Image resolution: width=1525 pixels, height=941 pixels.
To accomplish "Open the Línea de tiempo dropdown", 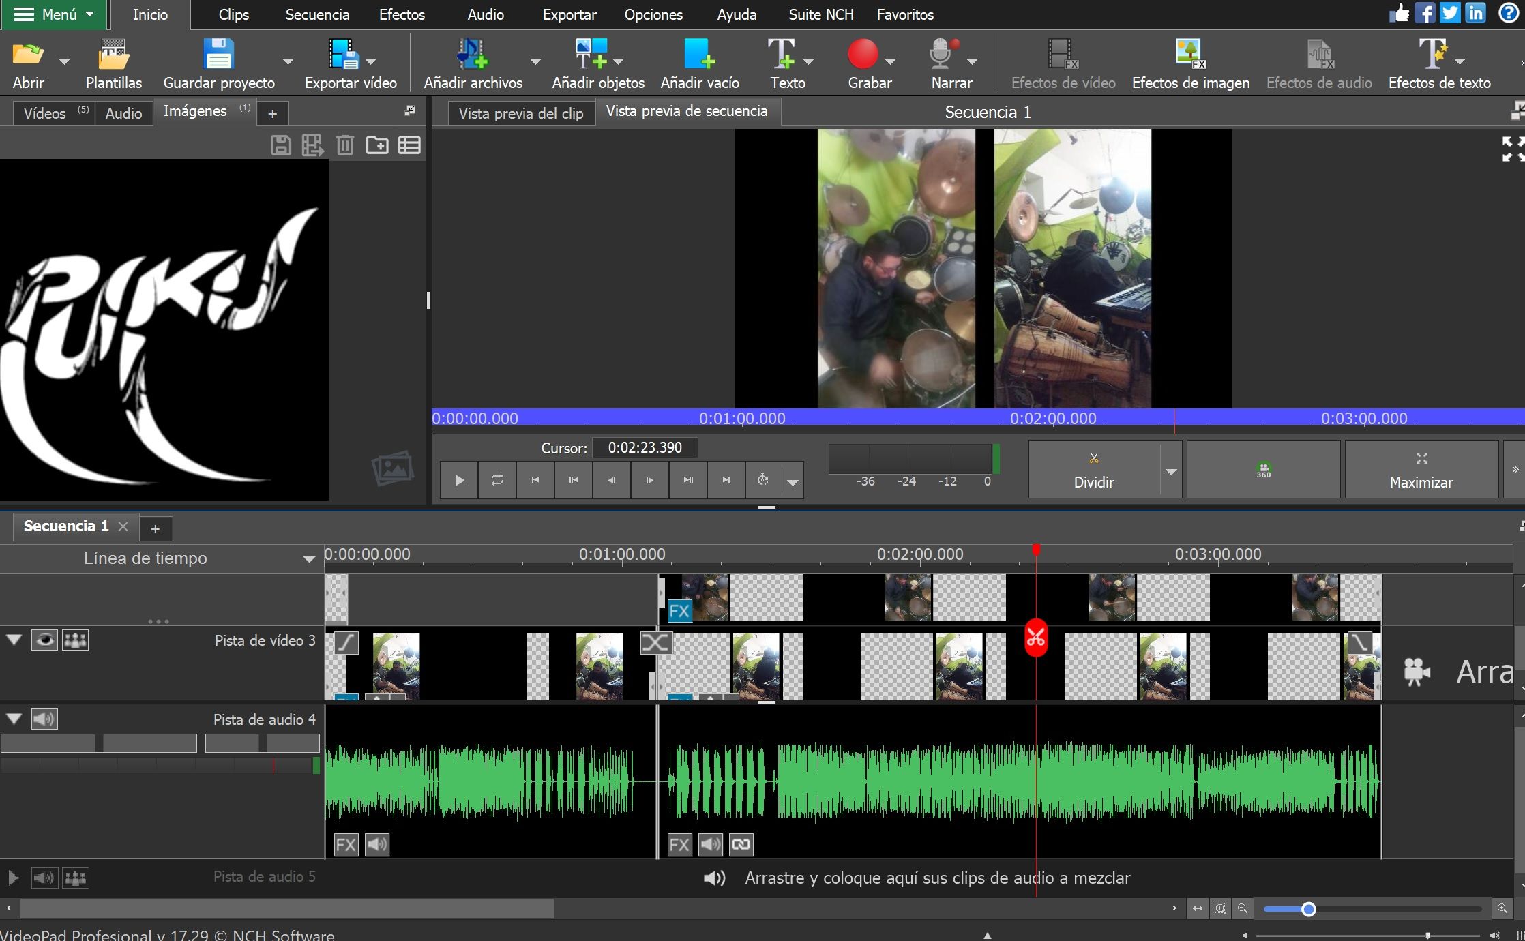I will coord(308,559).
